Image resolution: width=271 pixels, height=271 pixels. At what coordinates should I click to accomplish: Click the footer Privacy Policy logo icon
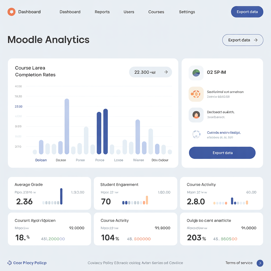click(x=10, y=263)
